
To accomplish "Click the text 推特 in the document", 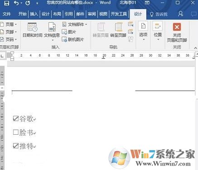I will pos(26,146).
